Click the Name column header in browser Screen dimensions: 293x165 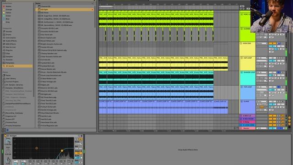coord(65,3)
